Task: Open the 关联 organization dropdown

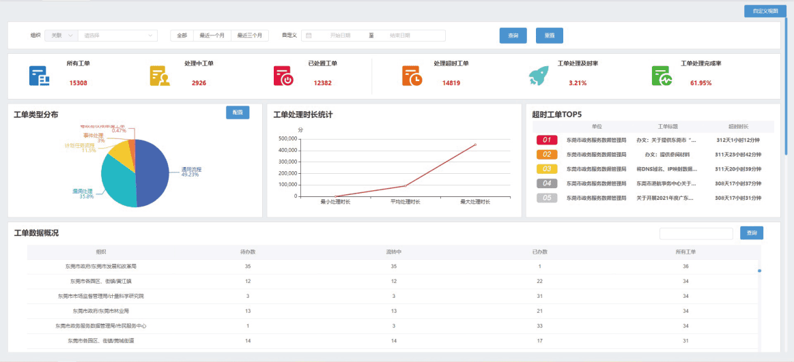Action: point(61,35)
